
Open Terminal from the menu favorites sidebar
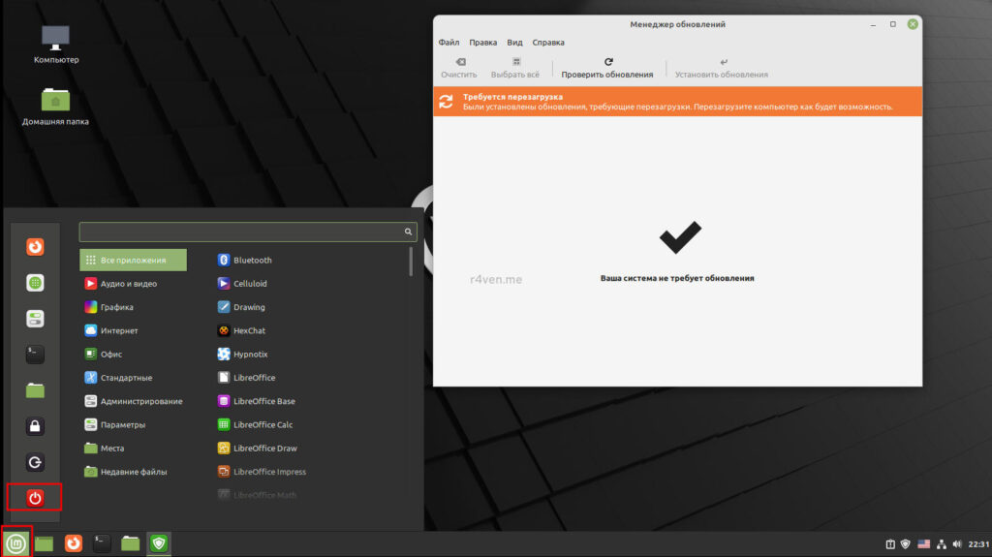coord(35,355)
